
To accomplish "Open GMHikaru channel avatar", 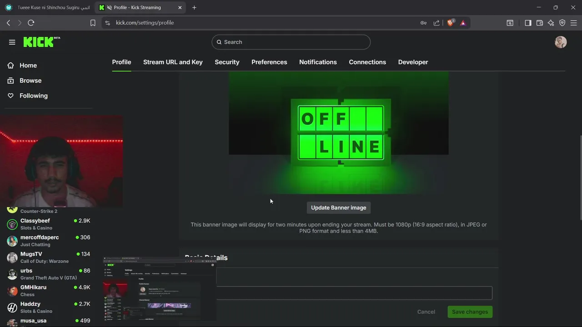I will pyautogui.click(x=12, y=291).
